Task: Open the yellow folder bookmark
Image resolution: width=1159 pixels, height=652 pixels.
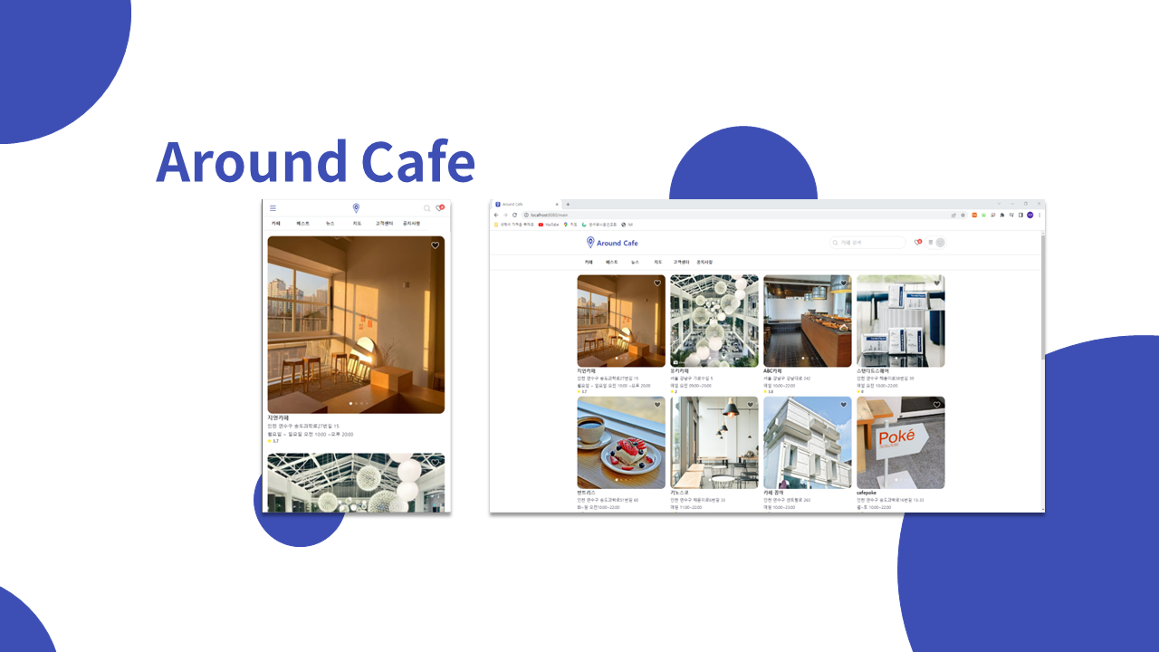Action: [513, 225]
